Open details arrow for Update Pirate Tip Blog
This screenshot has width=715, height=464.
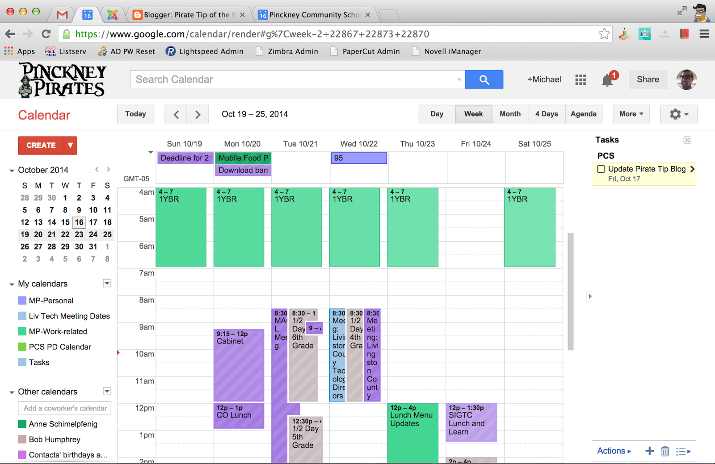[x=692, y=169]
